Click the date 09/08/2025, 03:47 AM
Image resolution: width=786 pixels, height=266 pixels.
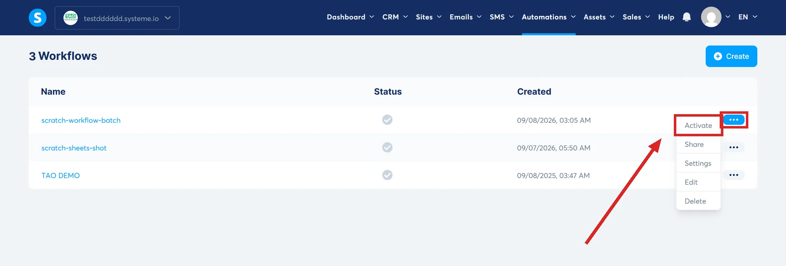point(553,175)
